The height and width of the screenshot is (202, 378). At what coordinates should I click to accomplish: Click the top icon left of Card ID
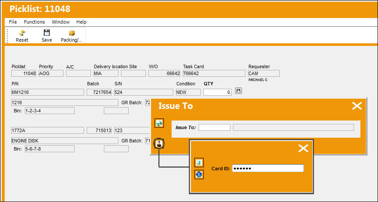(x=199, y=163)
